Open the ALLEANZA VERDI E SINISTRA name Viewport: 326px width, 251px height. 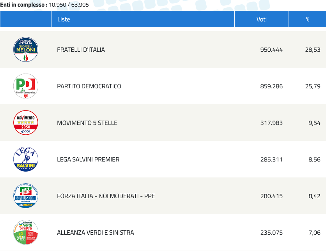pos(96,233)
